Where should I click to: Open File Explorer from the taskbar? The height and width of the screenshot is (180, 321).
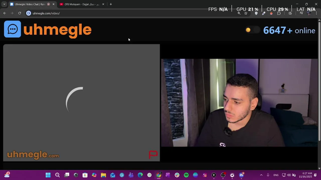pyautogui.click(x=103, y=175)
